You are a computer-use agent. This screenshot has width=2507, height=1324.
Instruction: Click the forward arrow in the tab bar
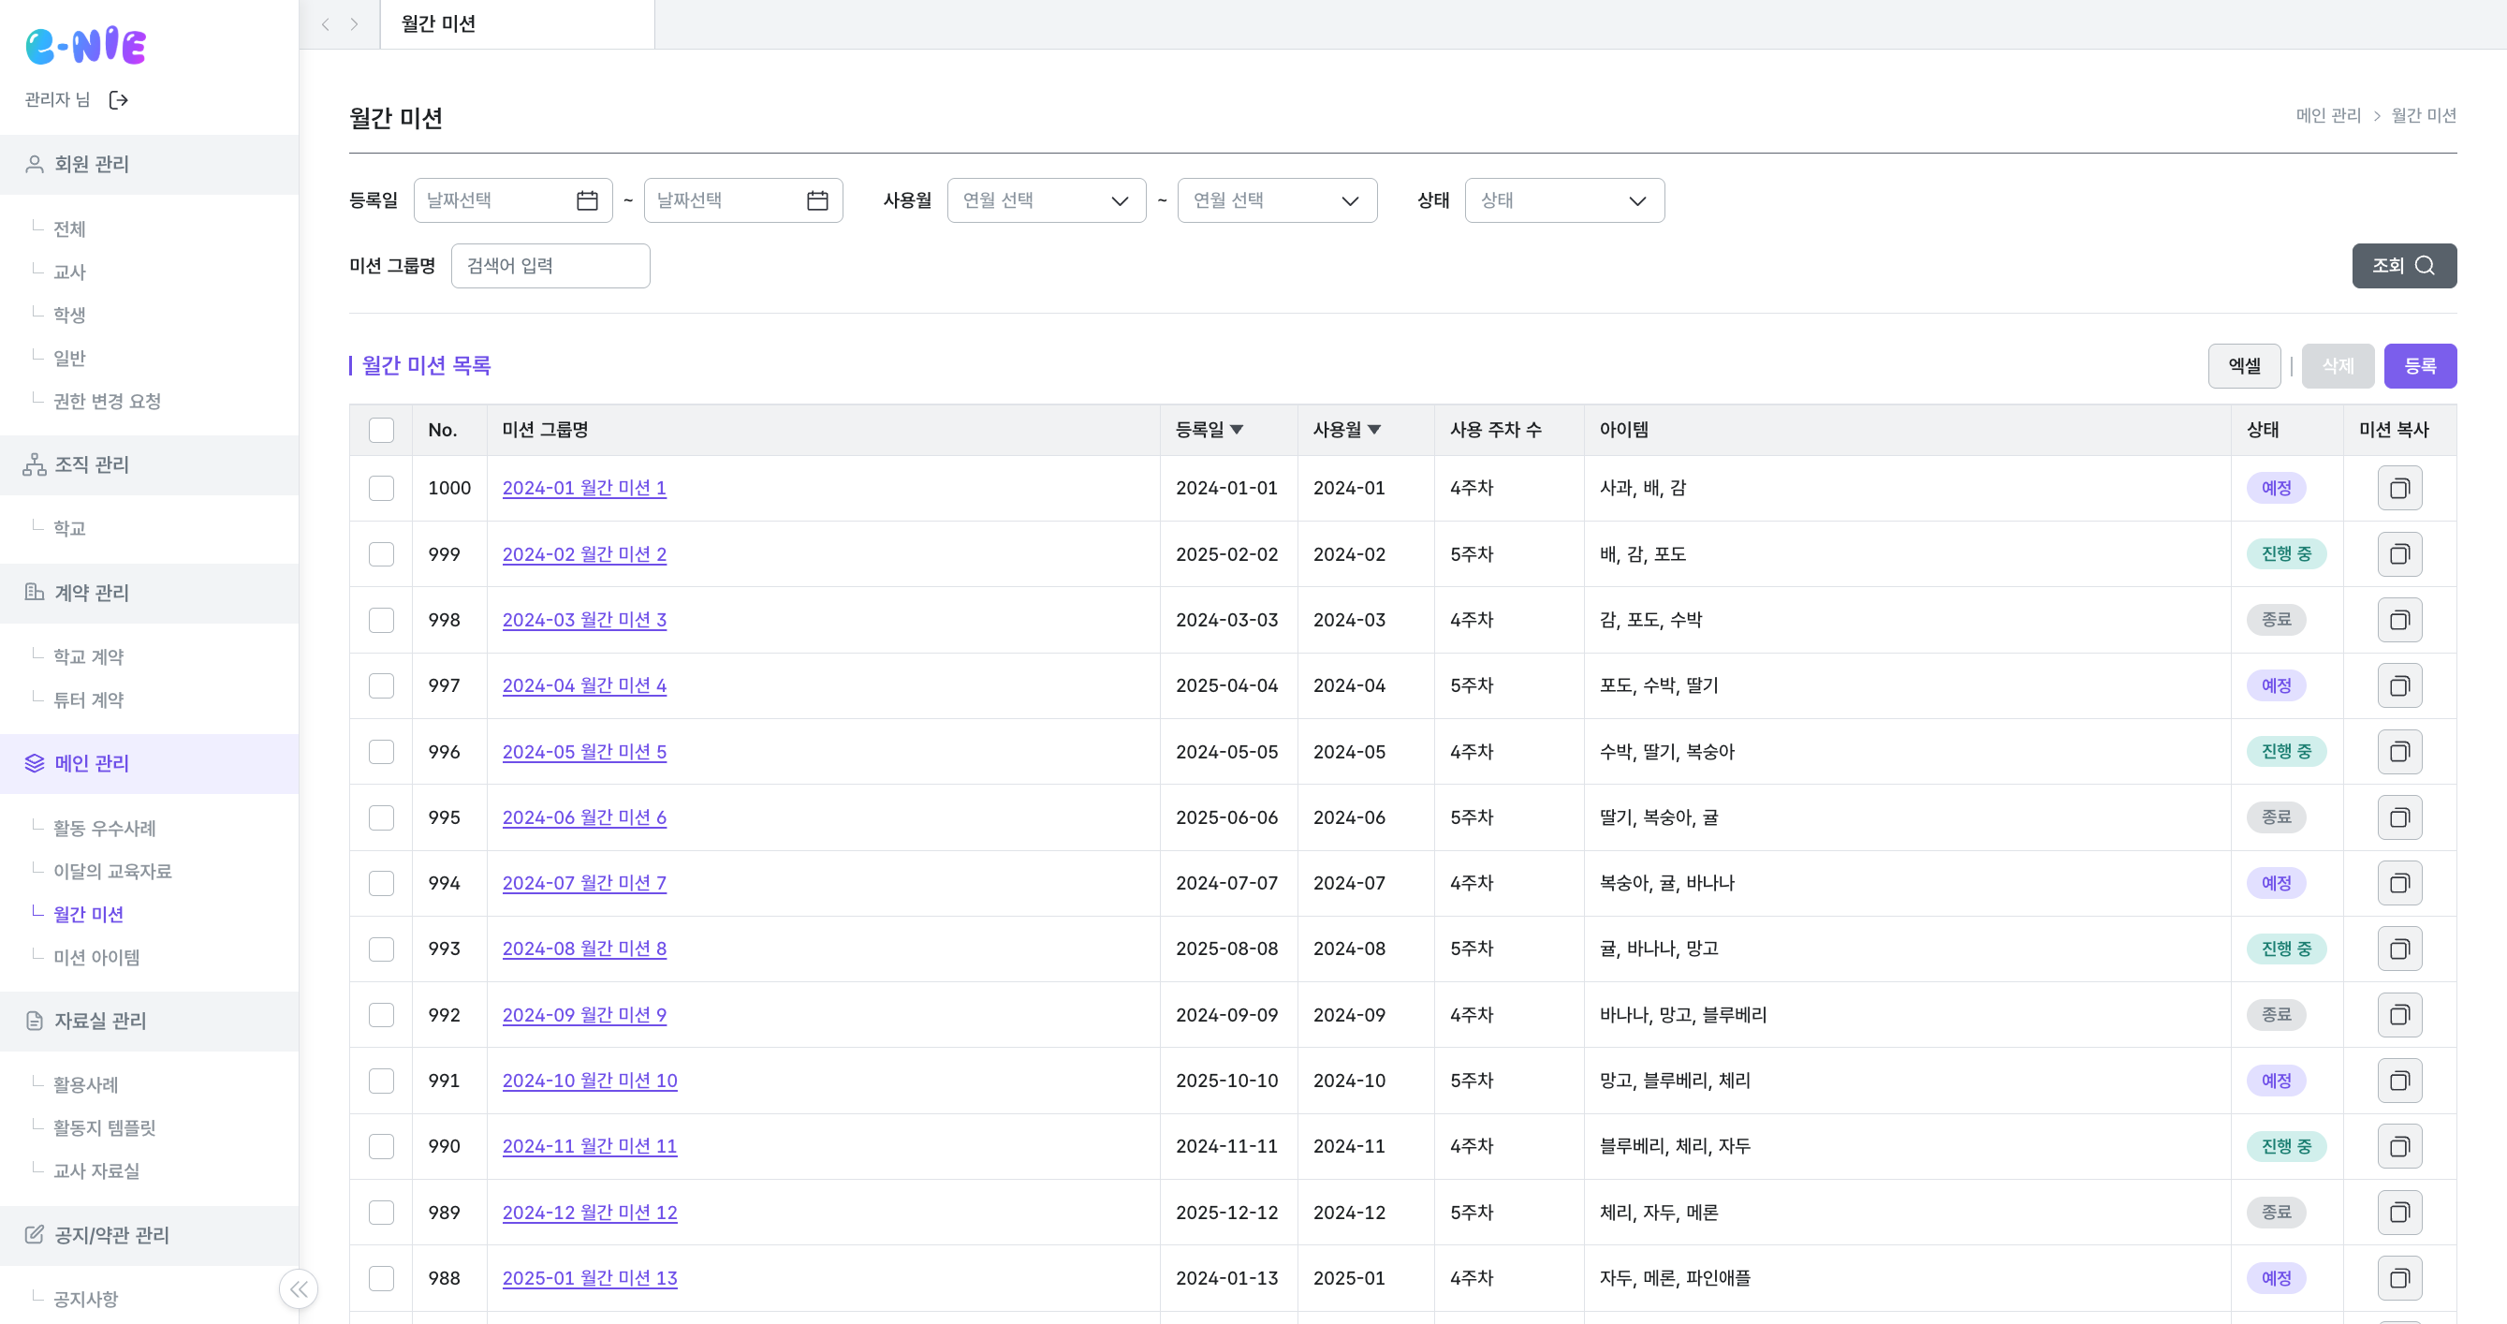tap(355, 24)
